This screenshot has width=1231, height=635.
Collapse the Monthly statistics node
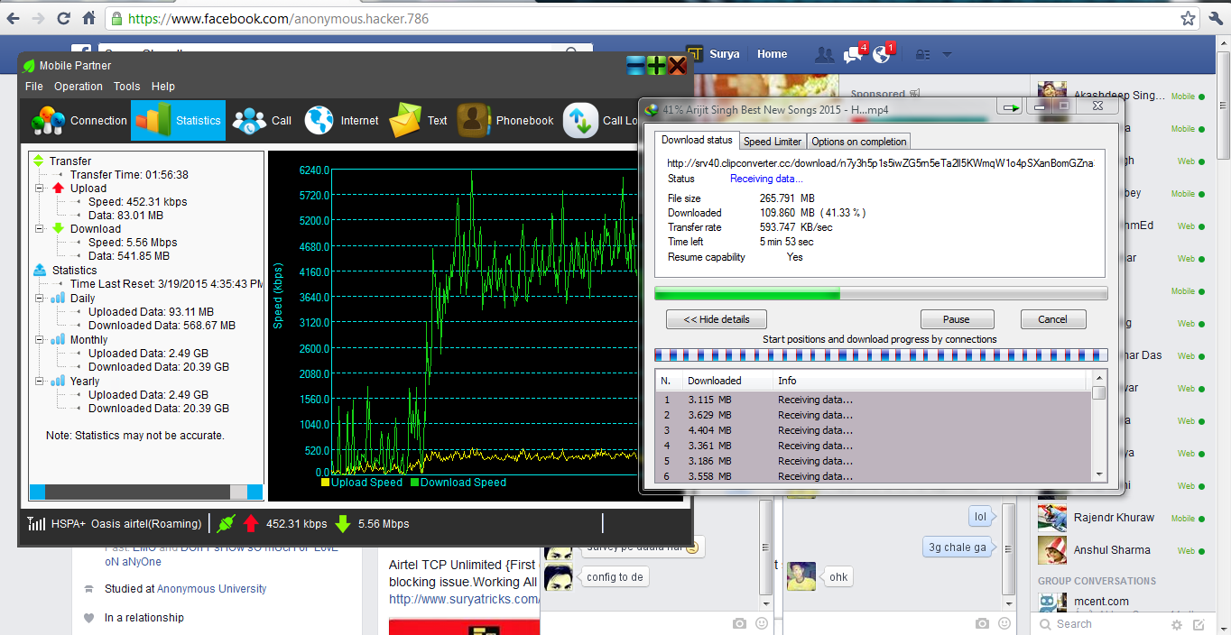pyautogui.click(x=39, y=340)
